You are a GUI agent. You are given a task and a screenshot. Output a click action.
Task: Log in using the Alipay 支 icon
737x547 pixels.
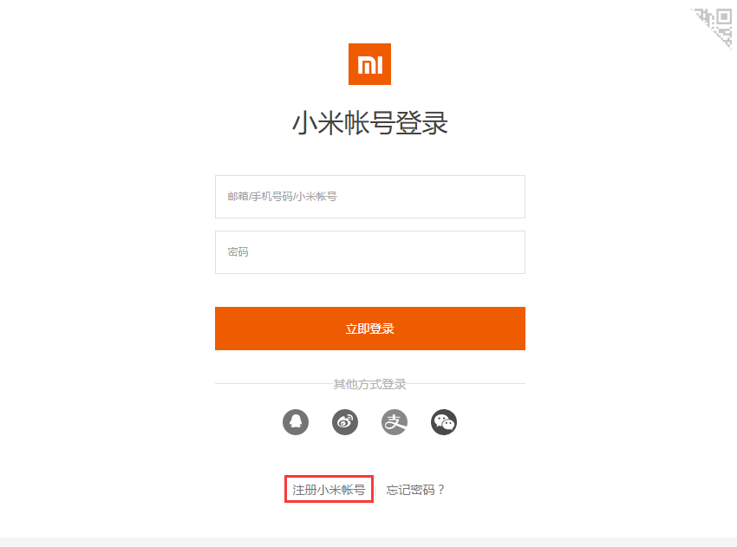coord(395,422)
